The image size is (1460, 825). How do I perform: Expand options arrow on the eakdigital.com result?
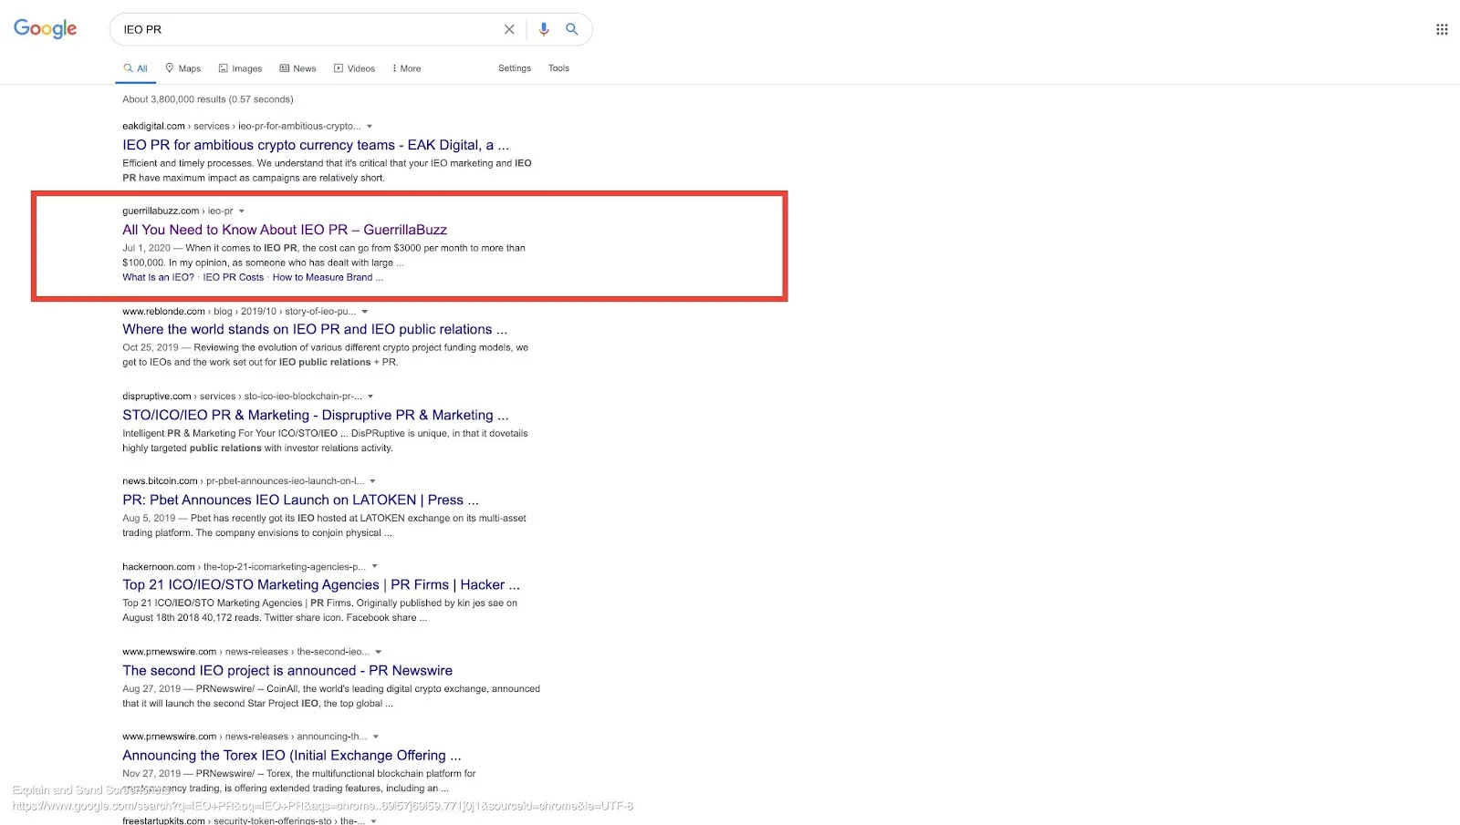(369, 126)
